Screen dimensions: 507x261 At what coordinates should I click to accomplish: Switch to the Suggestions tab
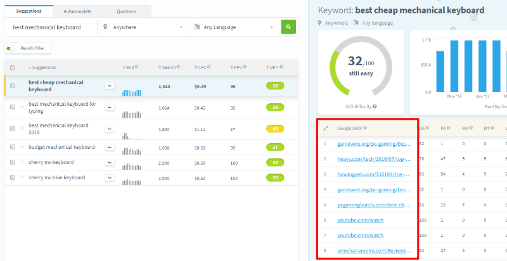29,11
